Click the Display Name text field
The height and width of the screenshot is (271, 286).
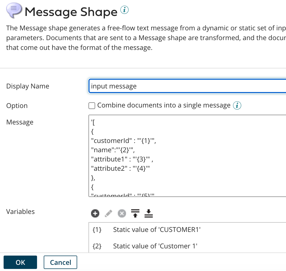pos(187,86)
